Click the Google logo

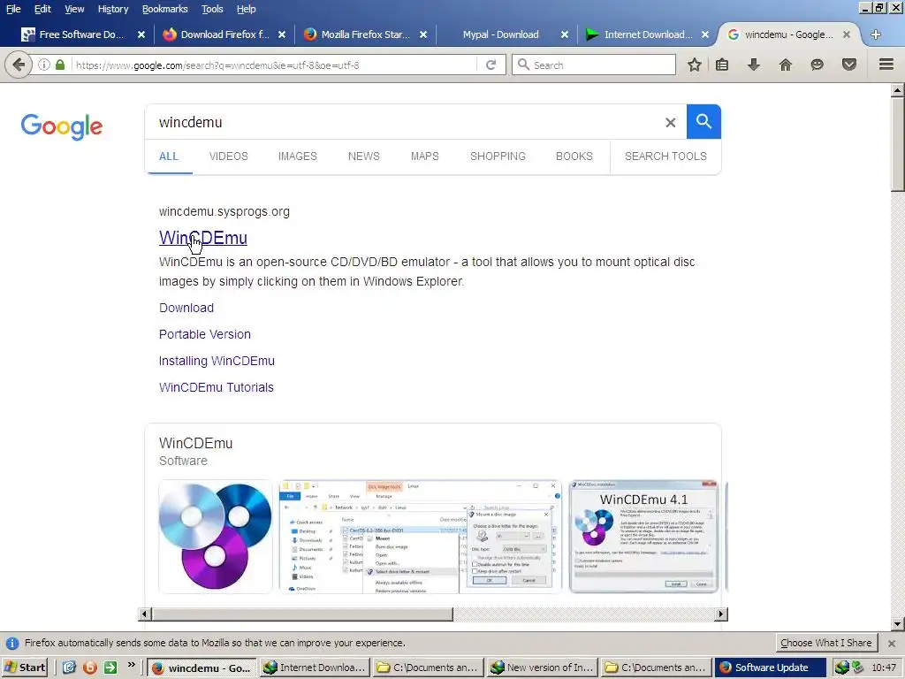point(62,126)
